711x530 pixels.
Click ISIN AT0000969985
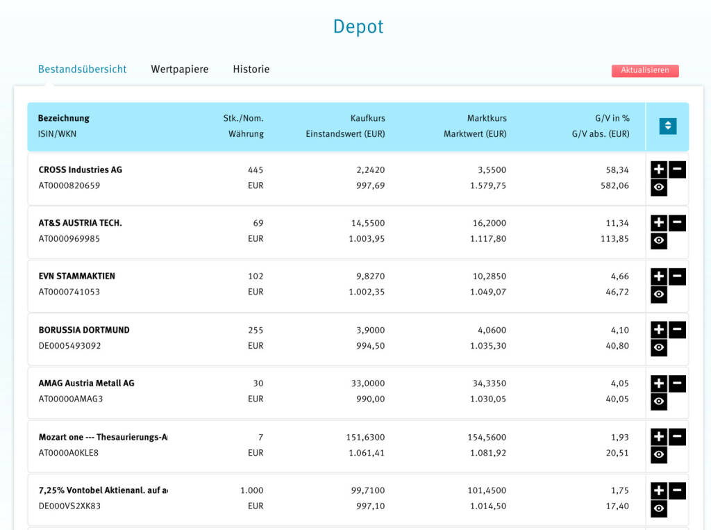[x=69, y=238]
